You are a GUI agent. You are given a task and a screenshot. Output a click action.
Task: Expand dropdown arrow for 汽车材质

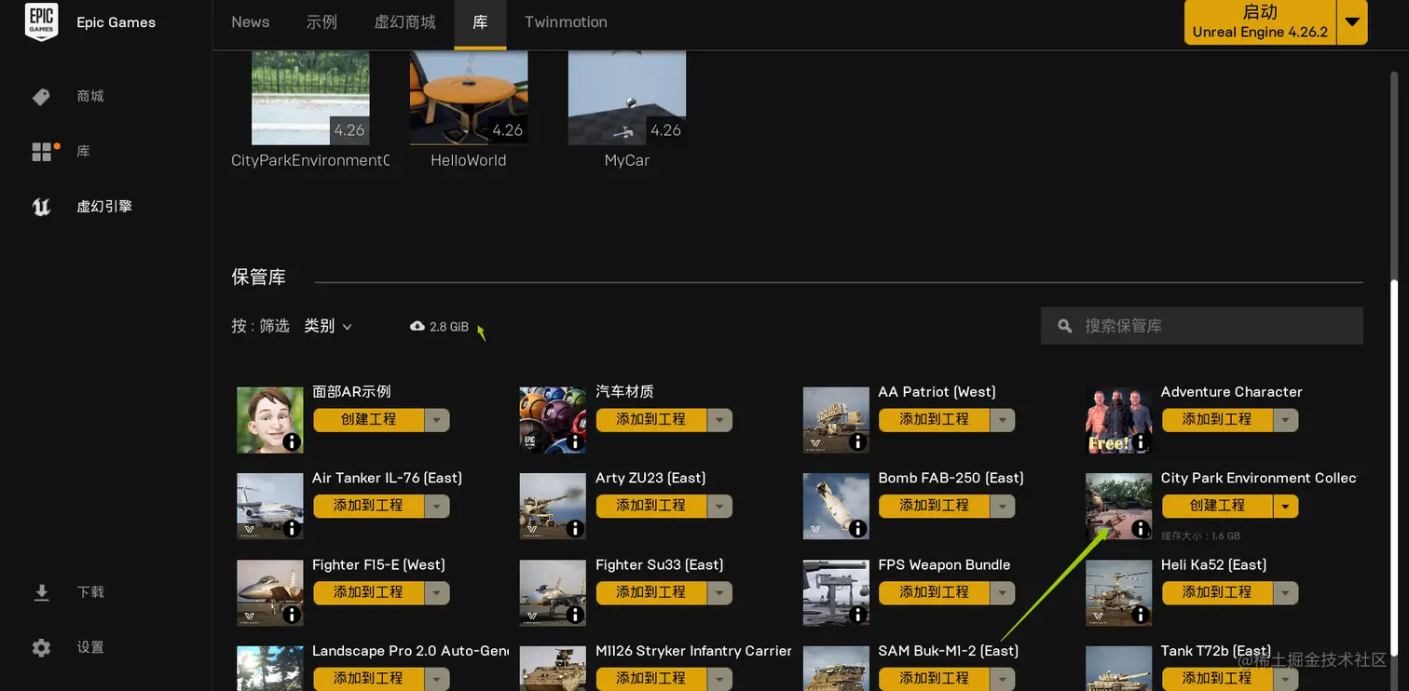point(720,420)
